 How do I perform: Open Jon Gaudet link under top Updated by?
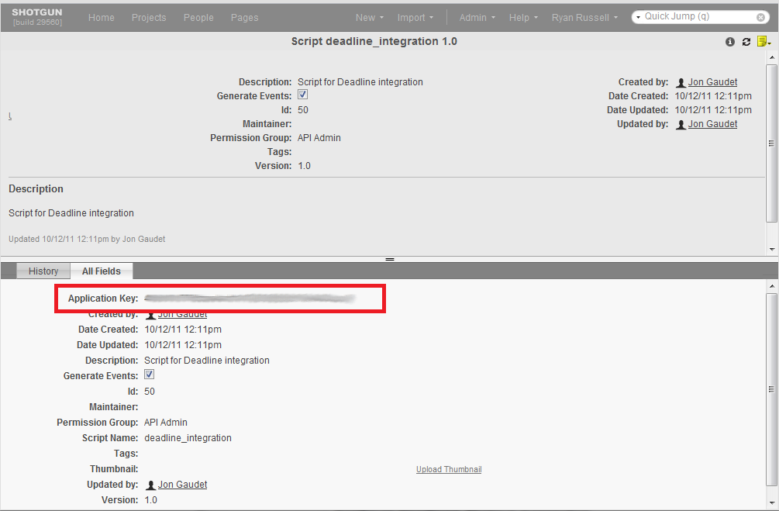point(712,124)
